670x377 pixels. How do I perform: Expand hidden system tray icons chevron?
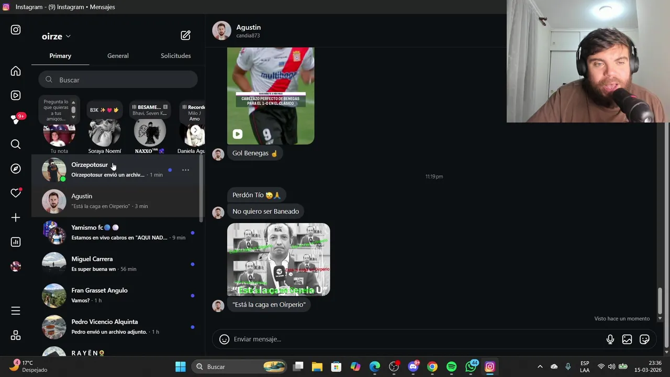[540, 367]
